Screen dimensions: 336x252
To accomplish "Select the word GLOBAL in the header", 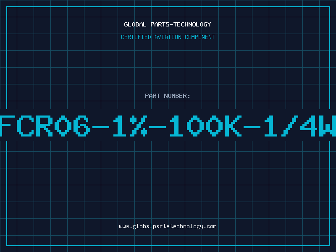I will (135, 24).
